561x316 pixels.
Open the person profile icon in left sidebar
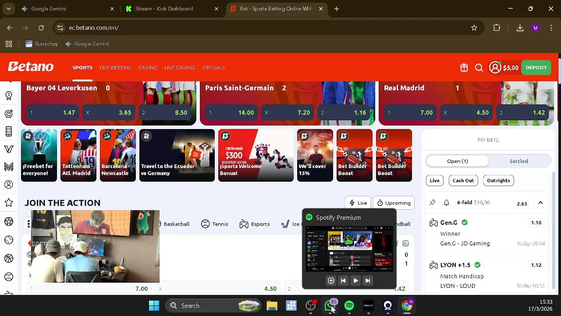9,185
